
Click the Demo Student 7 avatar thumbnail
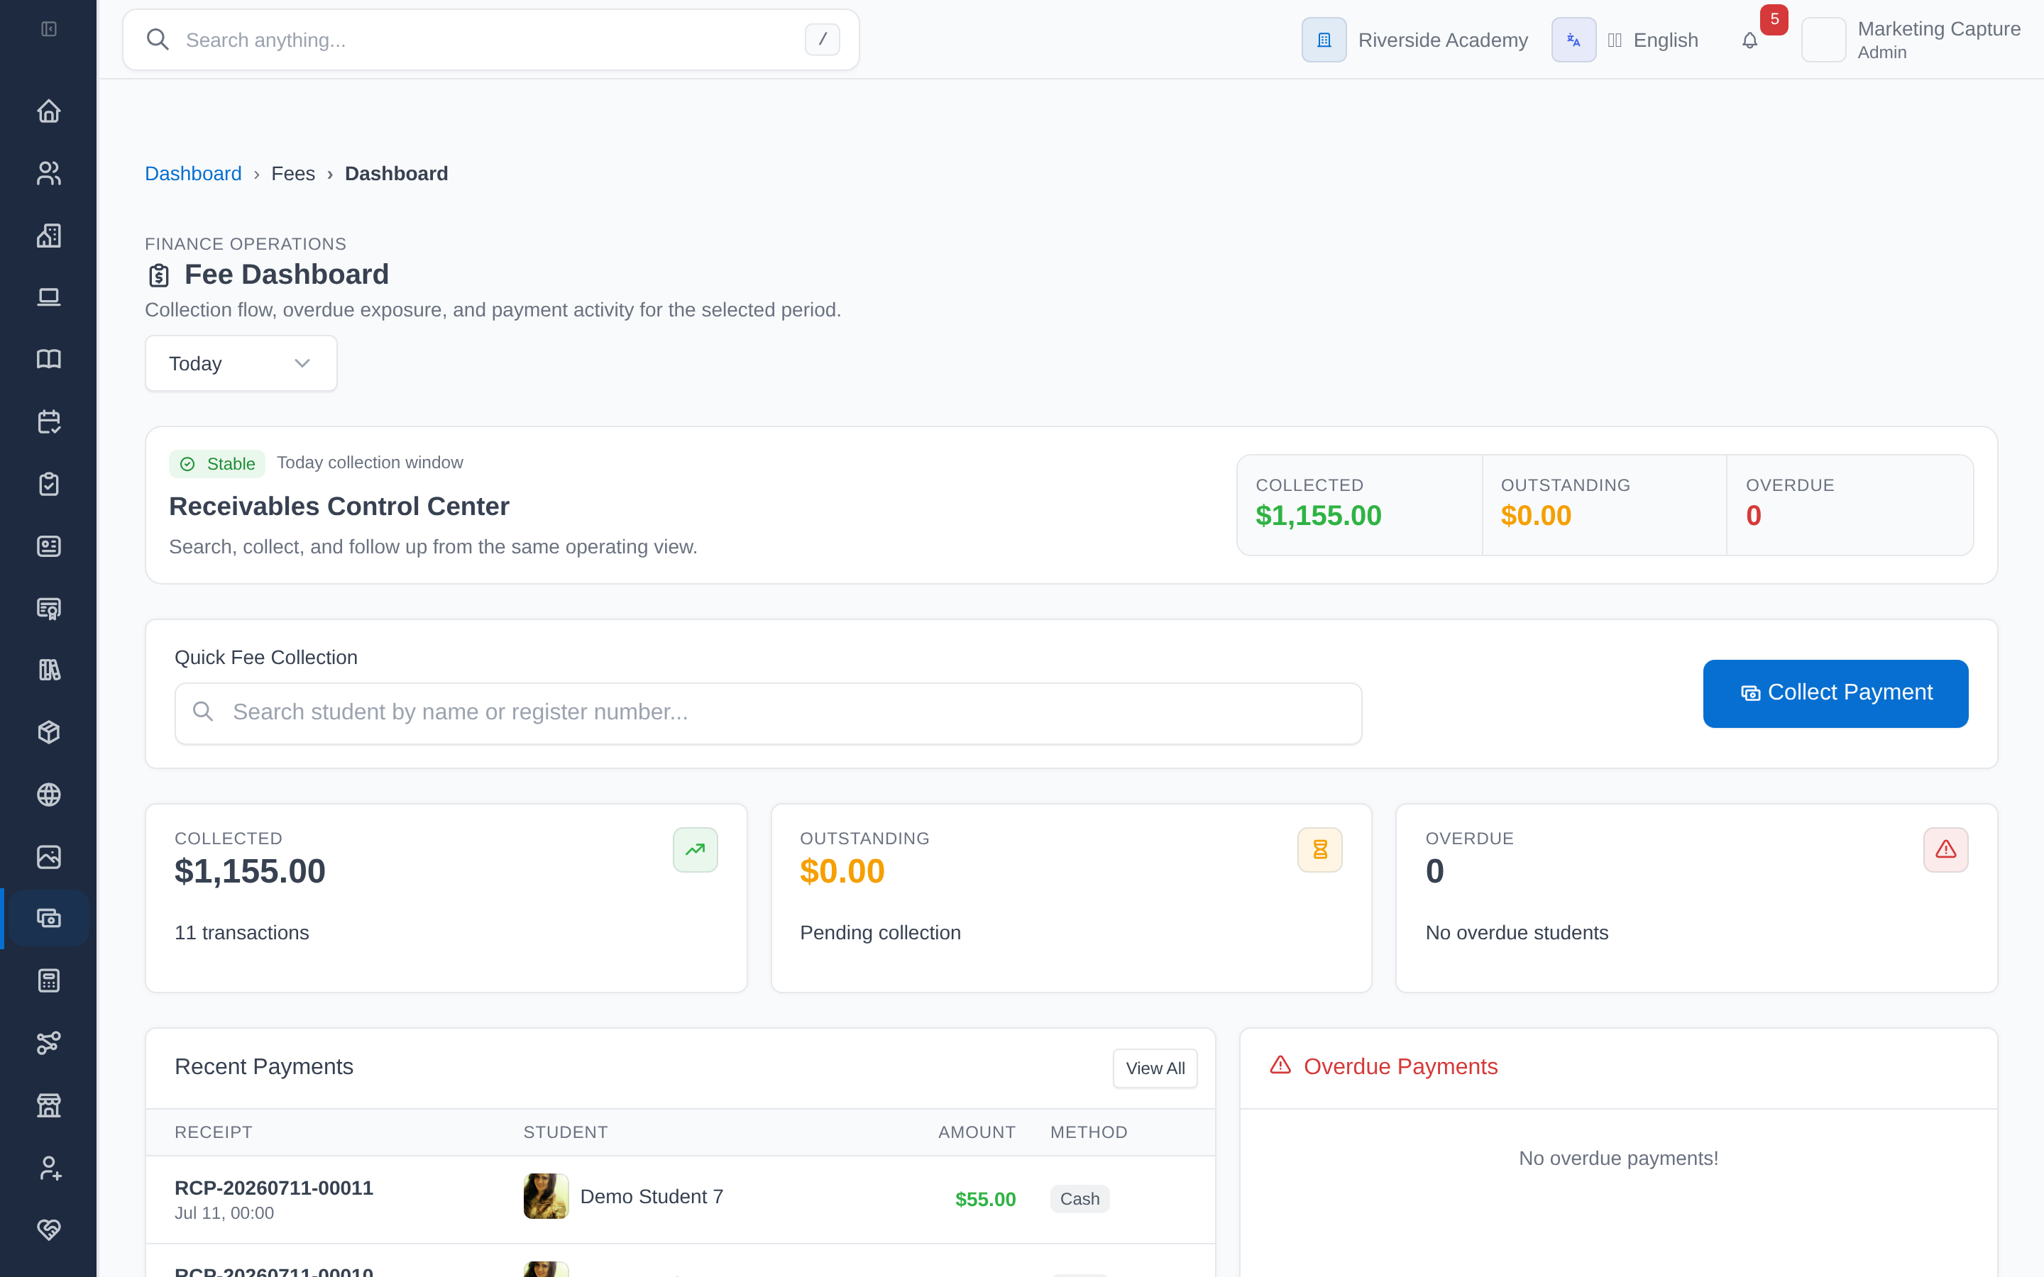tap(546, 1197)
